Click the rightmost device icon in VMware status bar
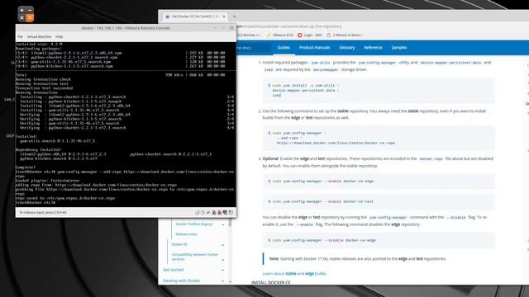Viewport: 529px width, 297px height. (x=231, y=213)
